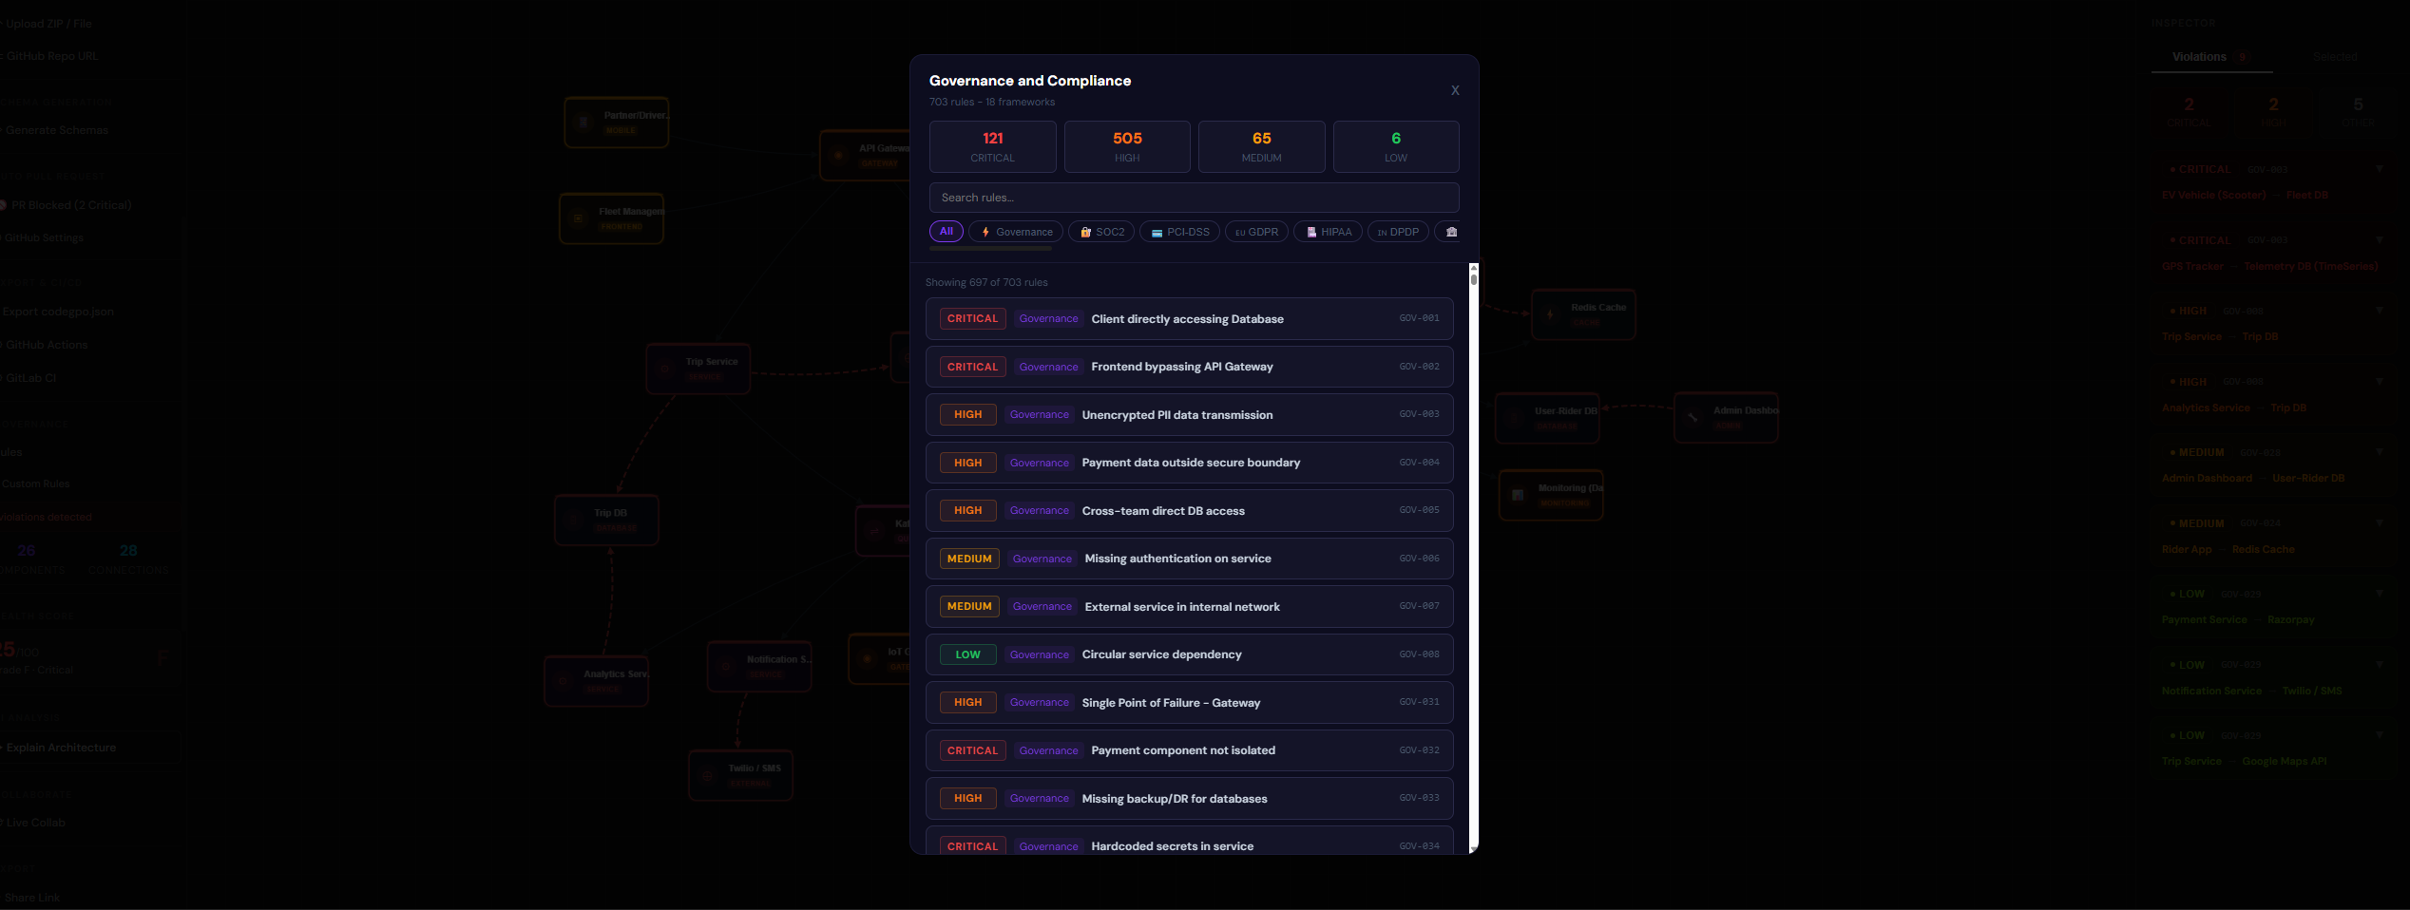Open rule Cross-team direct DB access
Viewport: 2410px width, 910px height.
click(x=1189, y=511)
